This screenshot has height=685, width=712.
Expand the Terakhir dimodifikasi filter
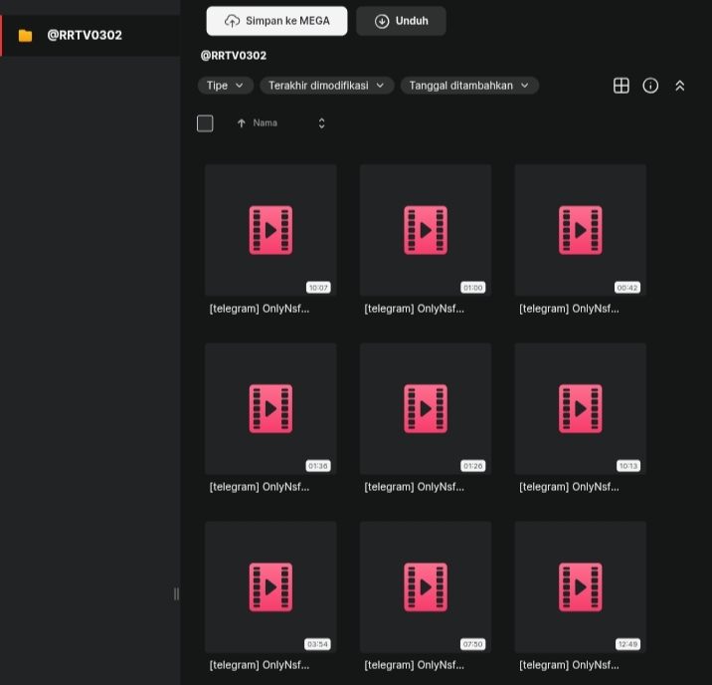(326, 86)
